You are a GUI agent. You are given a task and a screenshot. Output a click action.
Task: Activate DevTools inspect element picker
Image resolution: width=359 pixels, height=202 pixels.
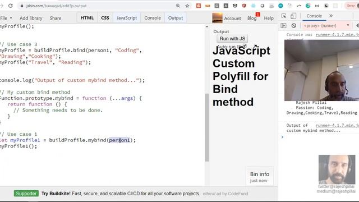[x=284, y=16]
